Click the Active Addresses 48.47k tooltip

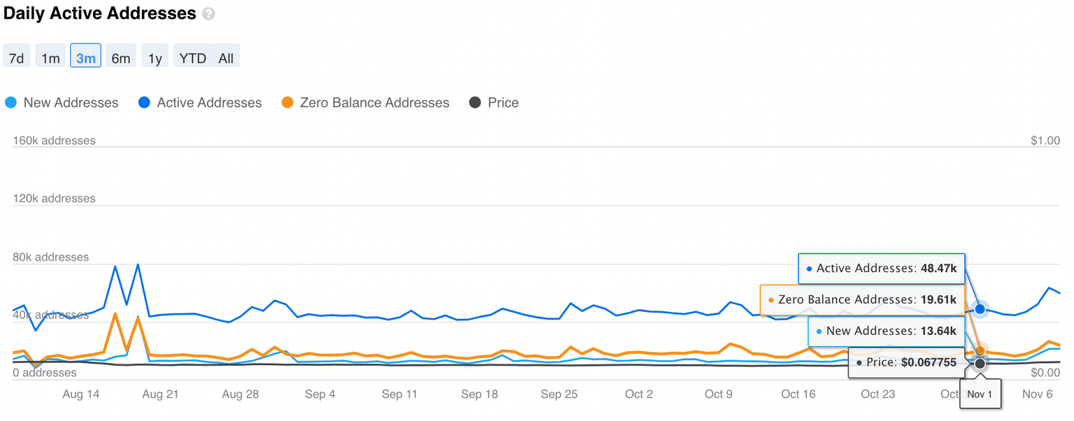881,268
